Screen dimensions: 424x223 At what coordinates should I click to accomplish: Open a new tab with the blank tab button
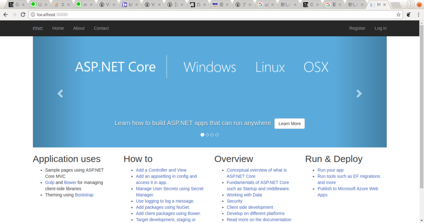coord(396,5)
